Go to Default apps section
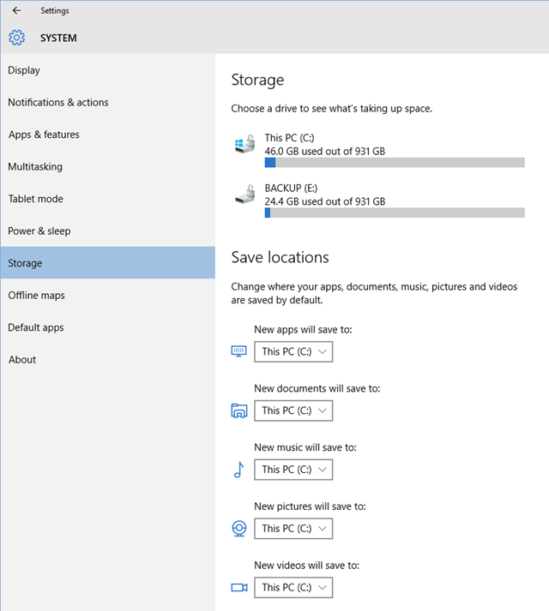 tap(108, 327)
